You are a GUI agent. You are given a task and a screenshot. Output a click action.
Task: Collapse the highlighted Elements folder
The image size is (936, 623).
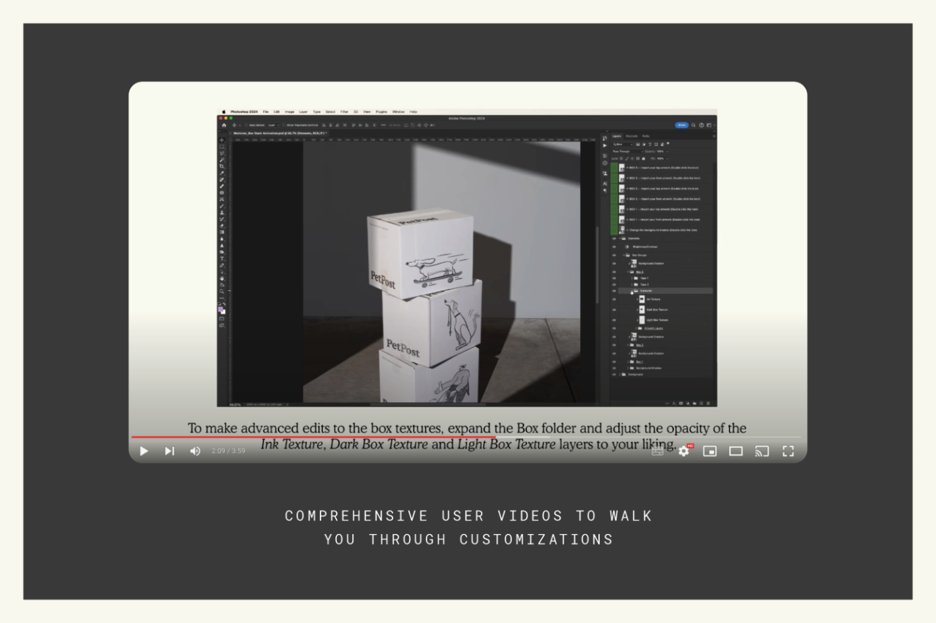631,291
